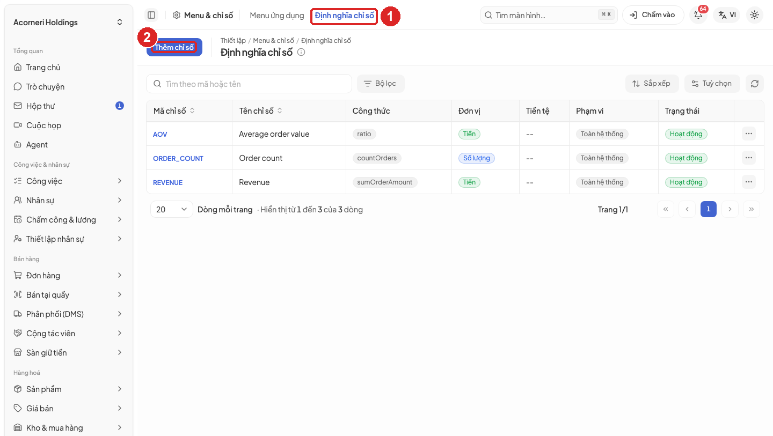The height and width of the screenshot is (436, 773).
Task: Click Thêm chỉ số button
Action: pyautogui.click(x=174, y=47)
